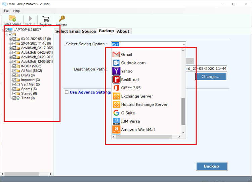Uncheck the LAPTOP-IL218ID7 root checkbox
The image size is (252, 182).
(7, 30)
